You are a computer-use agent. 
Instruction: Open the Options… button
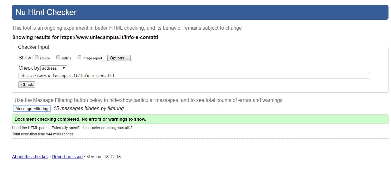coord(119,58)
